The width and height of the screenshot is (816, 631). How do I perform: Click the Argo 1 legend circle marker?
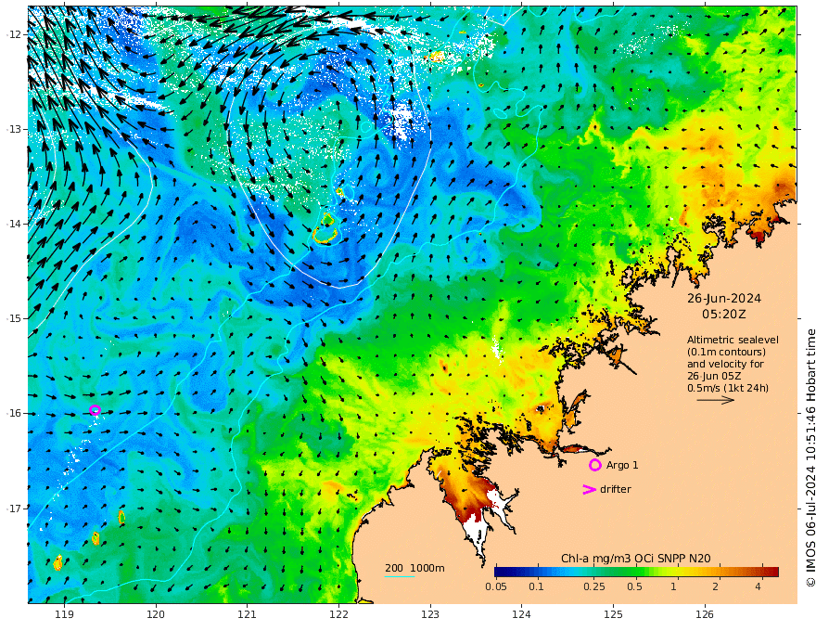(595, 465)
